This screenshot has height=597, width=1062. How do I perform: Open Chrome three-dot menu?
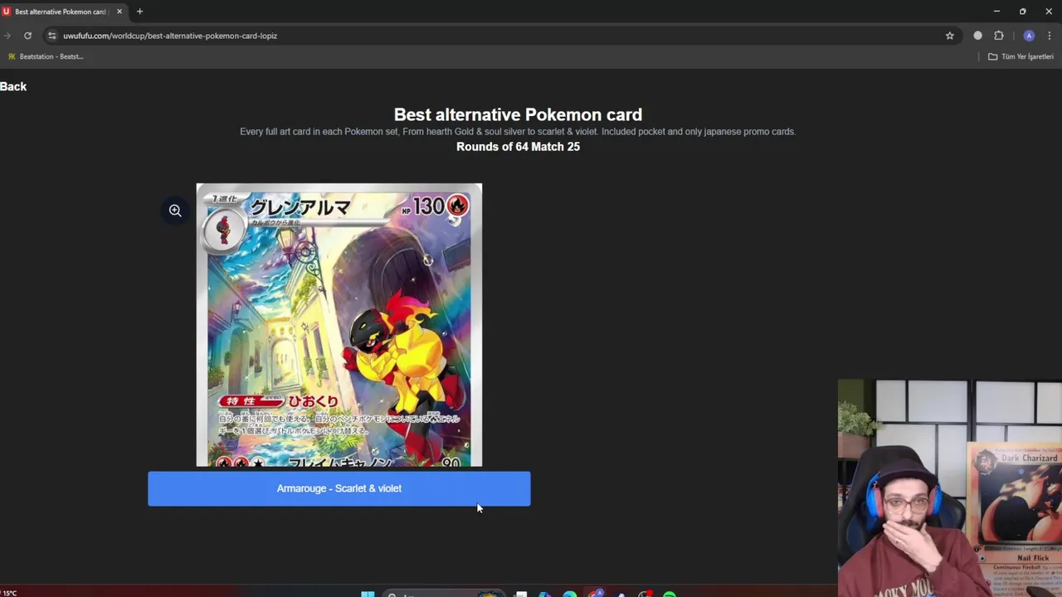coord(1050,36)
